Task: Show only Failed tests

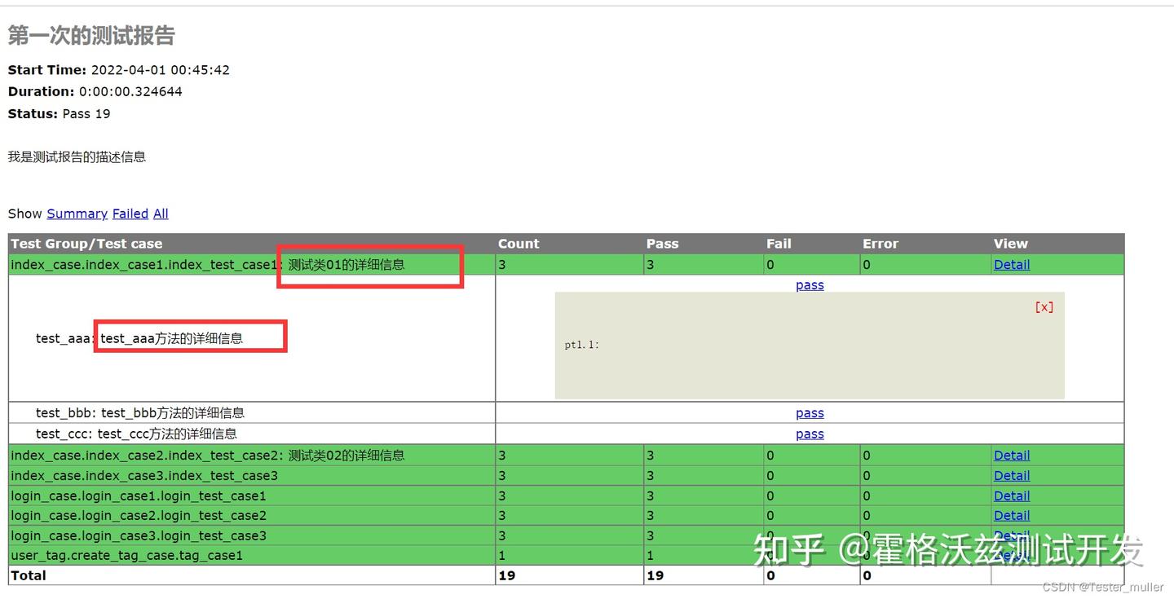Action: point(130,214)
